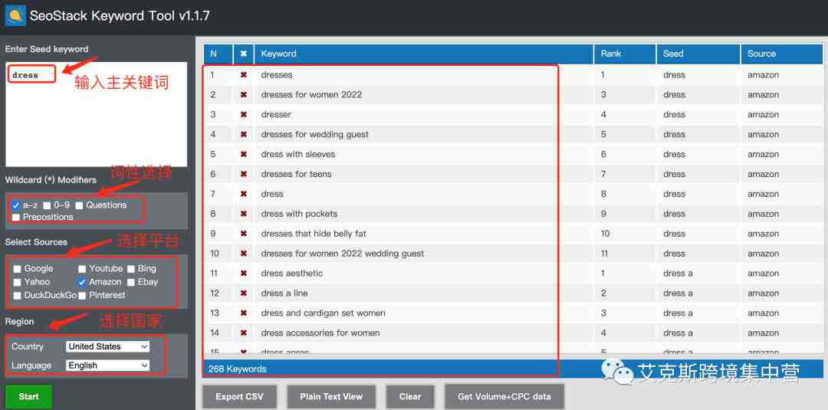Select keyword 'dresses that hide belly fat'
Image resolution: width=828 pixels, height=410 pixels.
click(x=314, y=234)
